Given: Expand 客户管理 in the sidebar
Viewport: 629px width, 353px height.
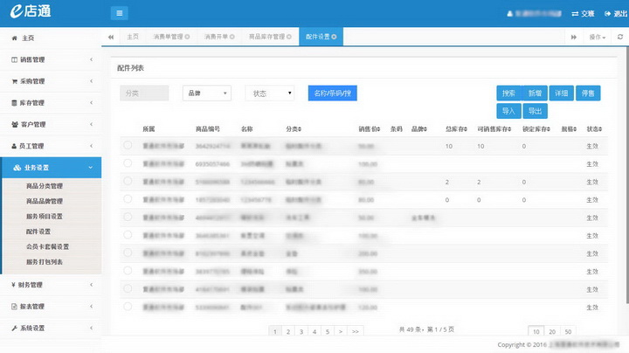Looking at the screenshot, I should point(51,124).
